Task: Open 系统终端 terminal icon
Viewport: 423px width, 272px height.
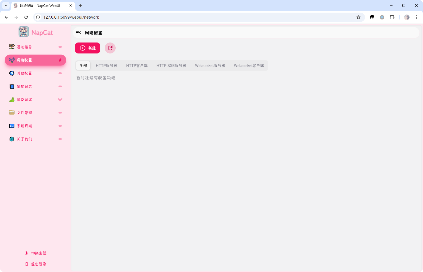Action: click(12, 126)
